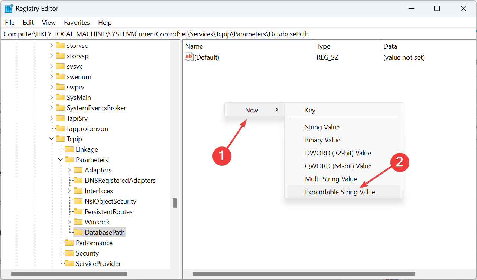
Task: Click the DNSRegisteredAdapters folder icon
Action: click(x=78, y=181)
